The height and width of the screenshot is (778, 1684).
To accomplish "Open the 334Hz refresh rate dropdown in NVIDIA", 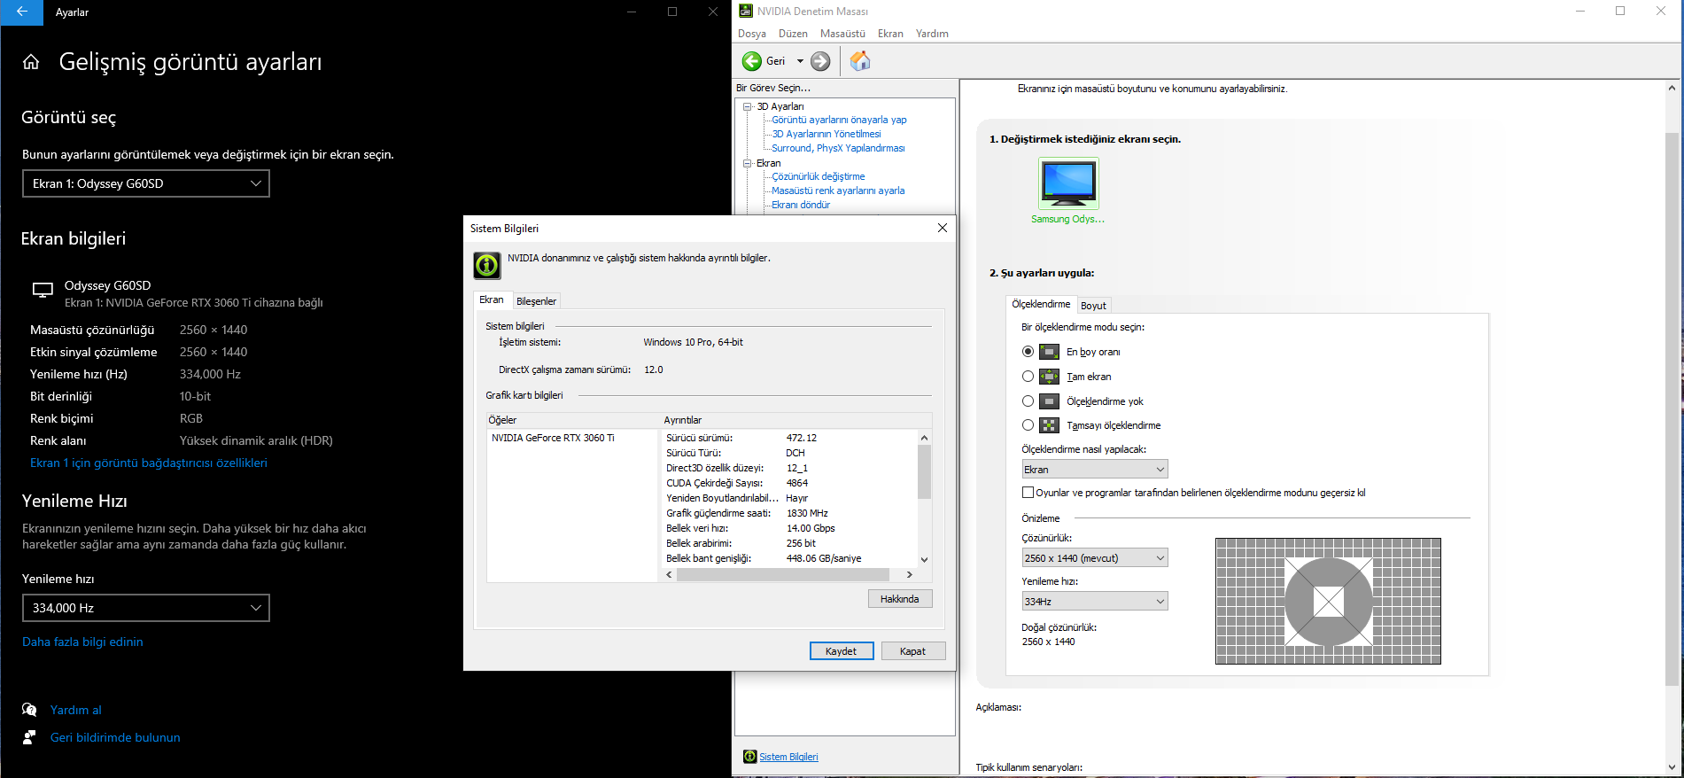I will [1094, 602].
